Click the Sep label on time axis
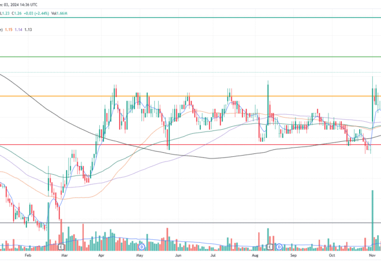This screenshot has width=381, height=271. point(293,255)
